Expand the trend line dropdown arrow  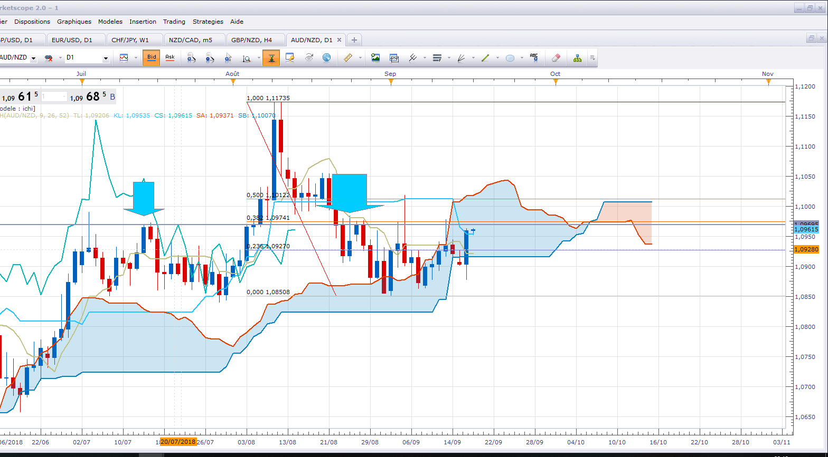(497, 58)
